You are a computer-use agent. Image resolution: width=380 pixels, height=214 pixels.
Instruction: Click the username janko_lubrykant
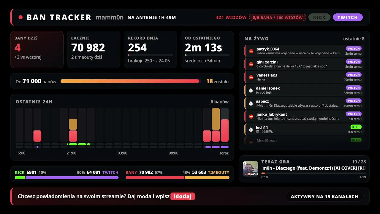[272, 114]
